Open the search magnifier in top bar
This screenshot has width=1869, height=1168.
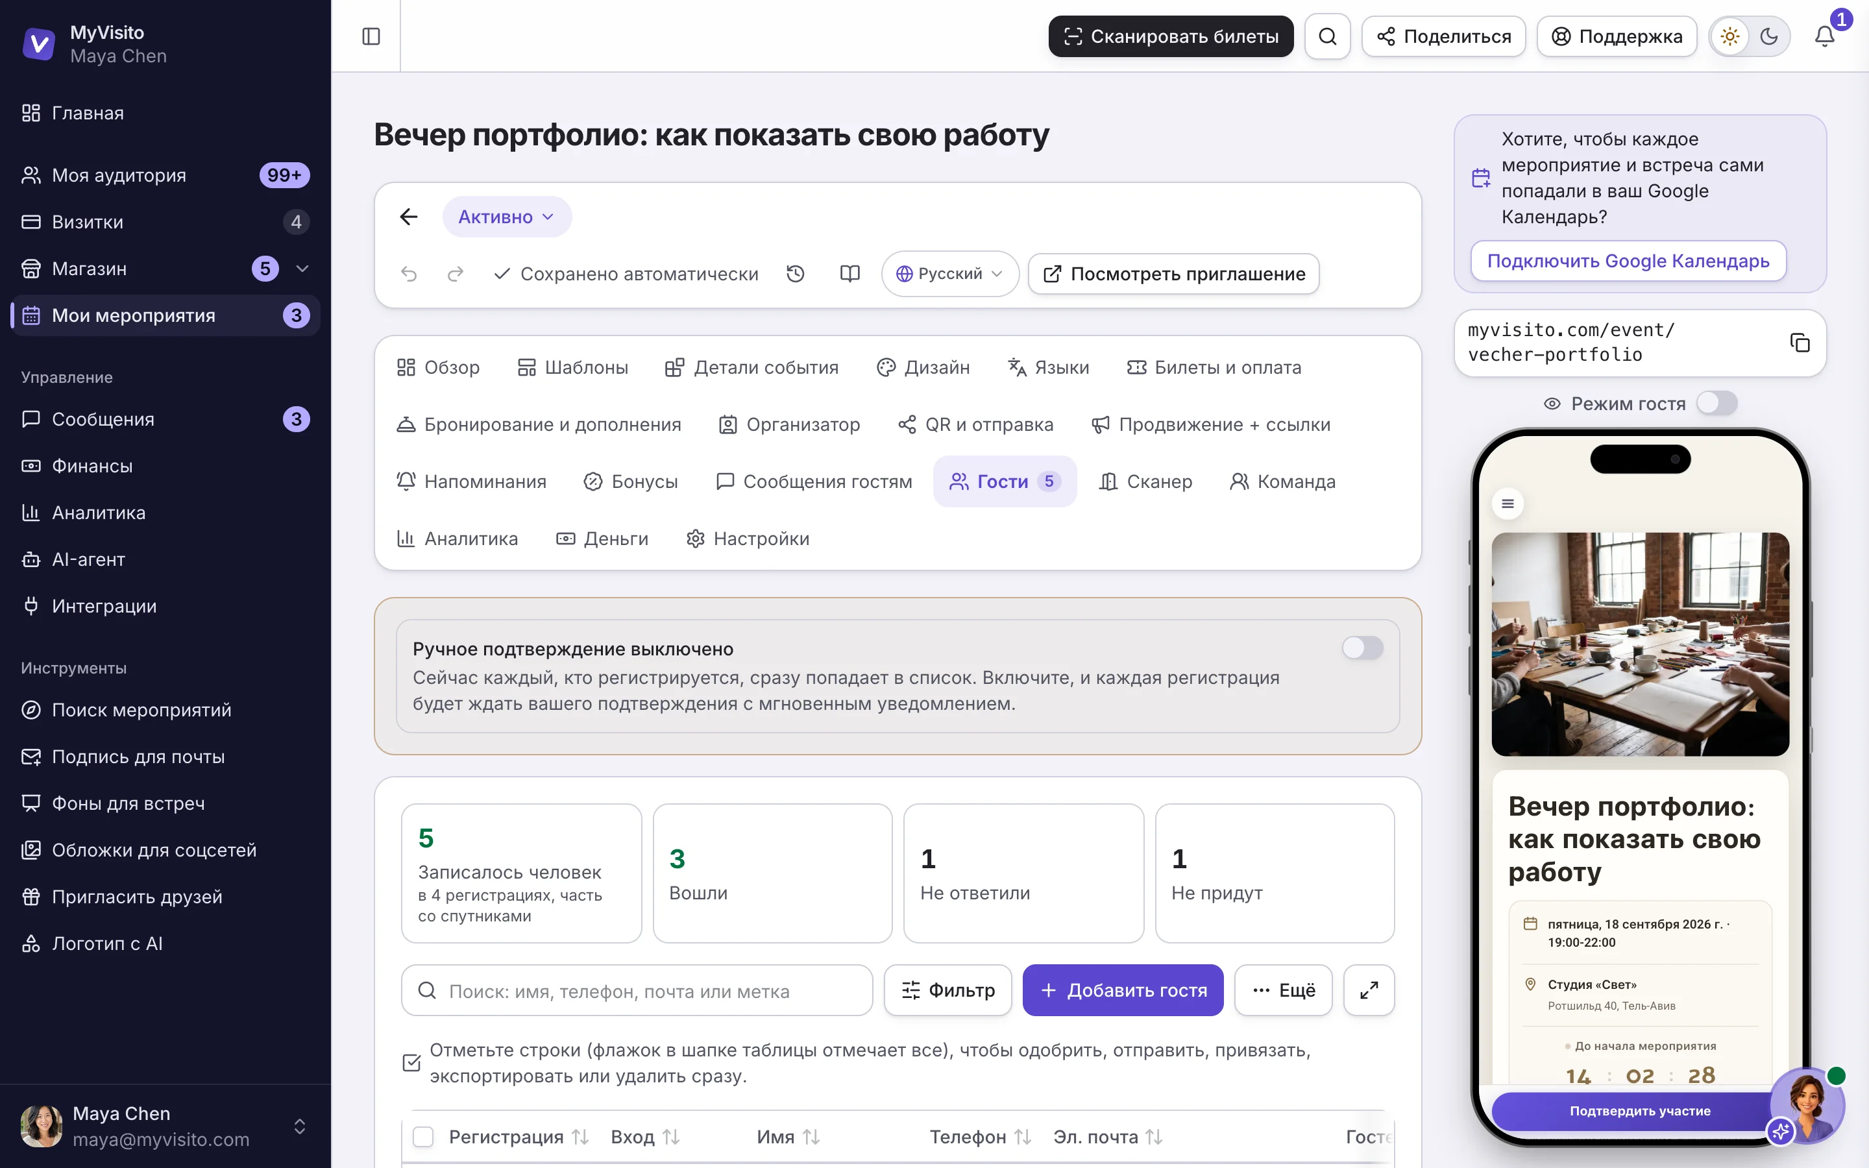[x=1327, y=36]
